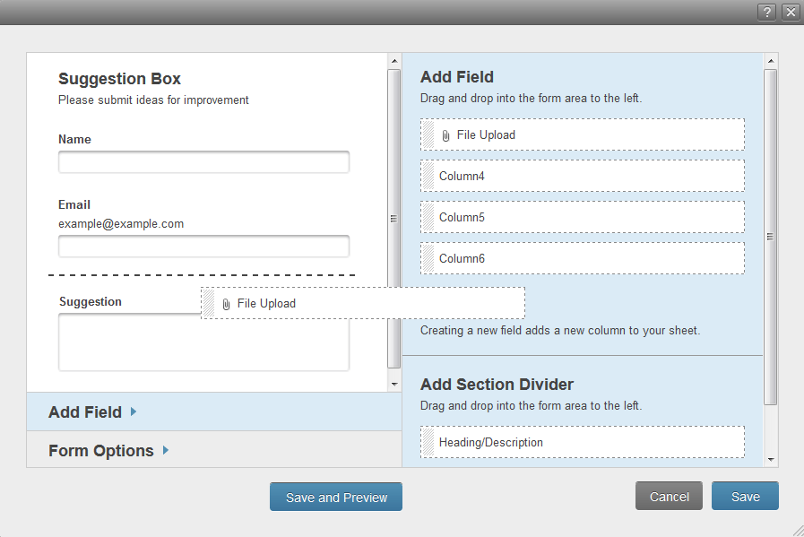Close the form editor dialog
This screenshot has width=804, height=537.
click(x=790, y=12)
